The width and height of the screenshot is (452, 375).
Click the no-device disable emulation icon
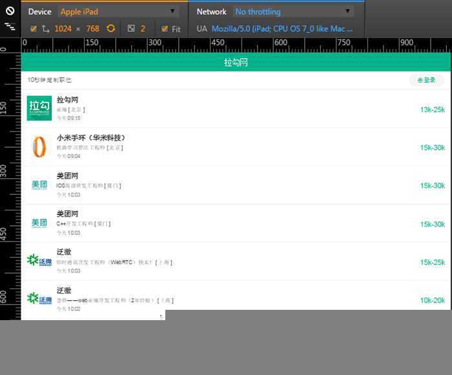click(10, 11)
